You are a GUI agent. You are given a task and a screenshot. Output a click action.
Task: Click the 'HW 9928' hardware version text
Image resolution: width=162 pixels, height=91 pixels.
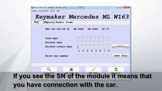(78, 29)
